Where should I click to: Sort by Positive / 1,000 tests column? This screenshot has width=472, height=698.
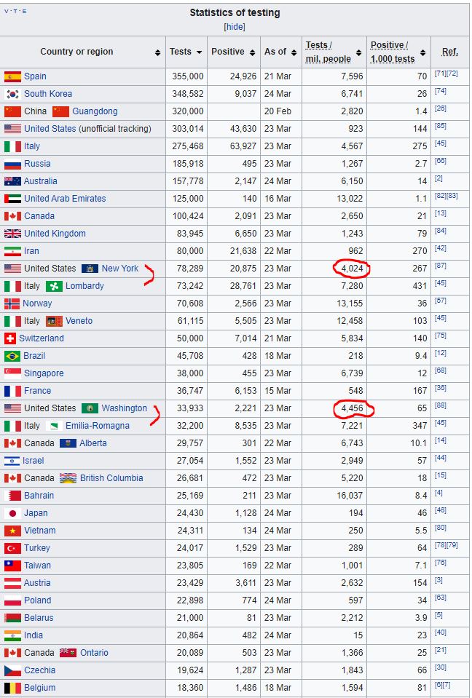423,52
